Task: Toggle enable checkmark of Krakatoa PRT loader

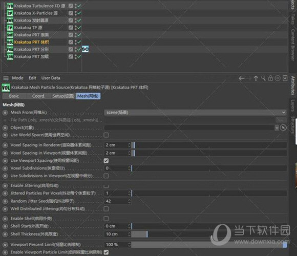Action: tap(79, 56)
